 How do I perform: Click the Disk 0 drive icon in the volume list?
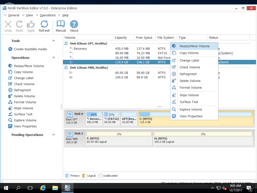pos(66,43)
